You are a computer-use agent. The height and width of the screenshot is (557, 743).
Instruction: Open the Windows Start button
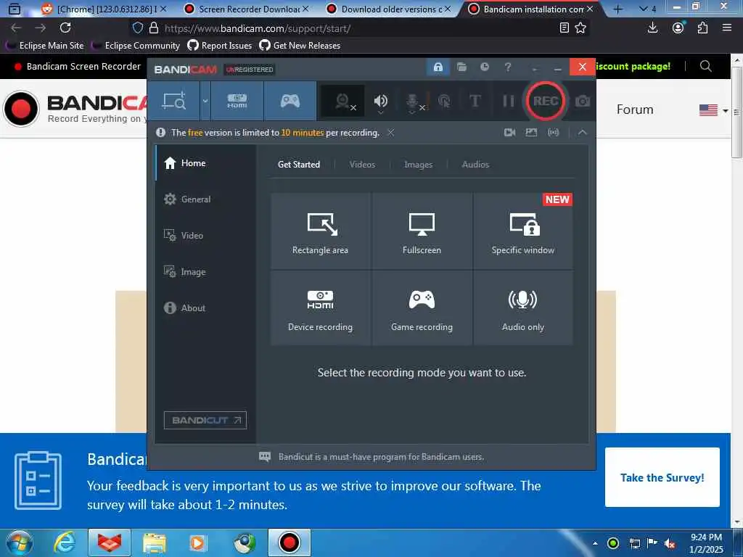19,542
